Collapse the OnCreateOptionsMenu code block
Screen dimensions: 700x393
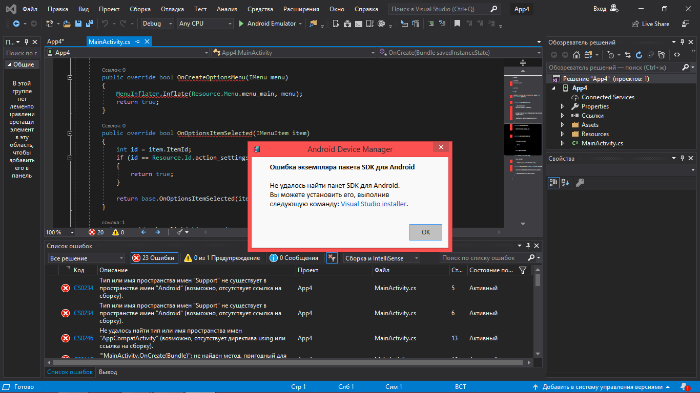[70, 77]
